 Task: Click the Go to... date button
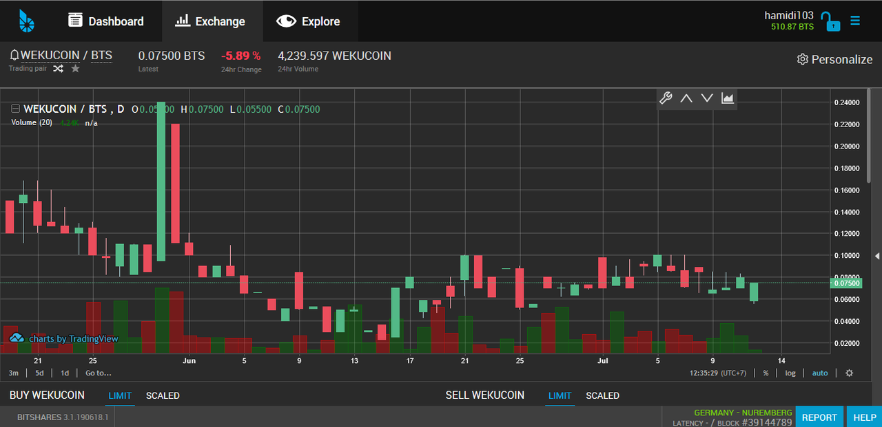pyautogui.click(x=98, y=373)
